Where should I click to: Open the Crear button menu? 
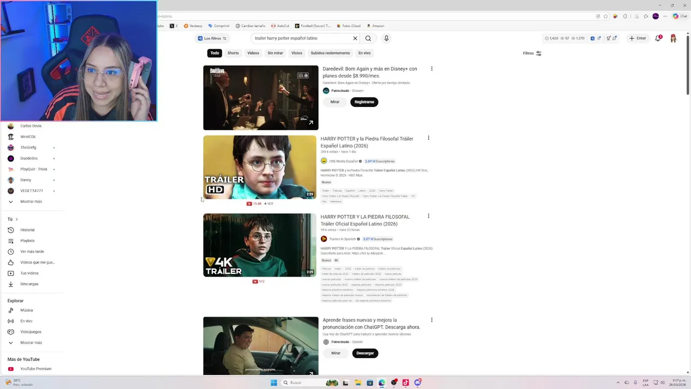(638, 38)
